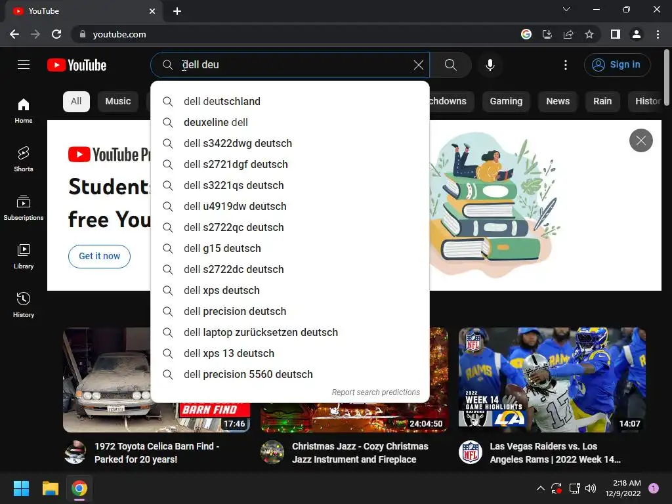Open File Explorer from the taskbar
Image resolution: width=672 pixels, height=504 pixels.
tap(50, 488)
